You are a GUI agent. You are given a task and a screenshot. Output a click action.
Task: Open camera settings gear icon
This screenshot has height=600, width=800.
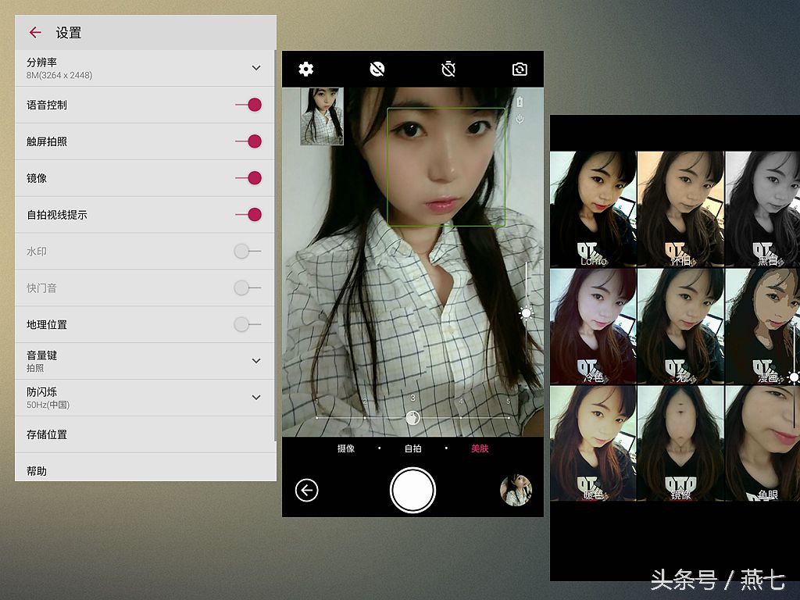coord(306,69)
